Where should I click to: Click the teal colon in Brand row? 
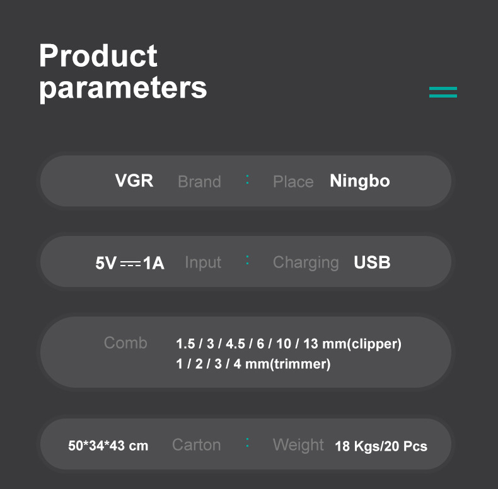pyautogui.click(x=247, y=181)
